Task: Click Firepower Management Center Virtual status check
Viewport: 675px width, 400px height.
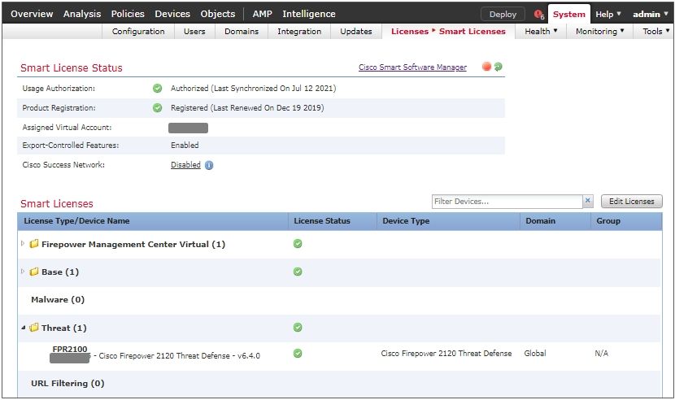Action: (x=298, y=244)
